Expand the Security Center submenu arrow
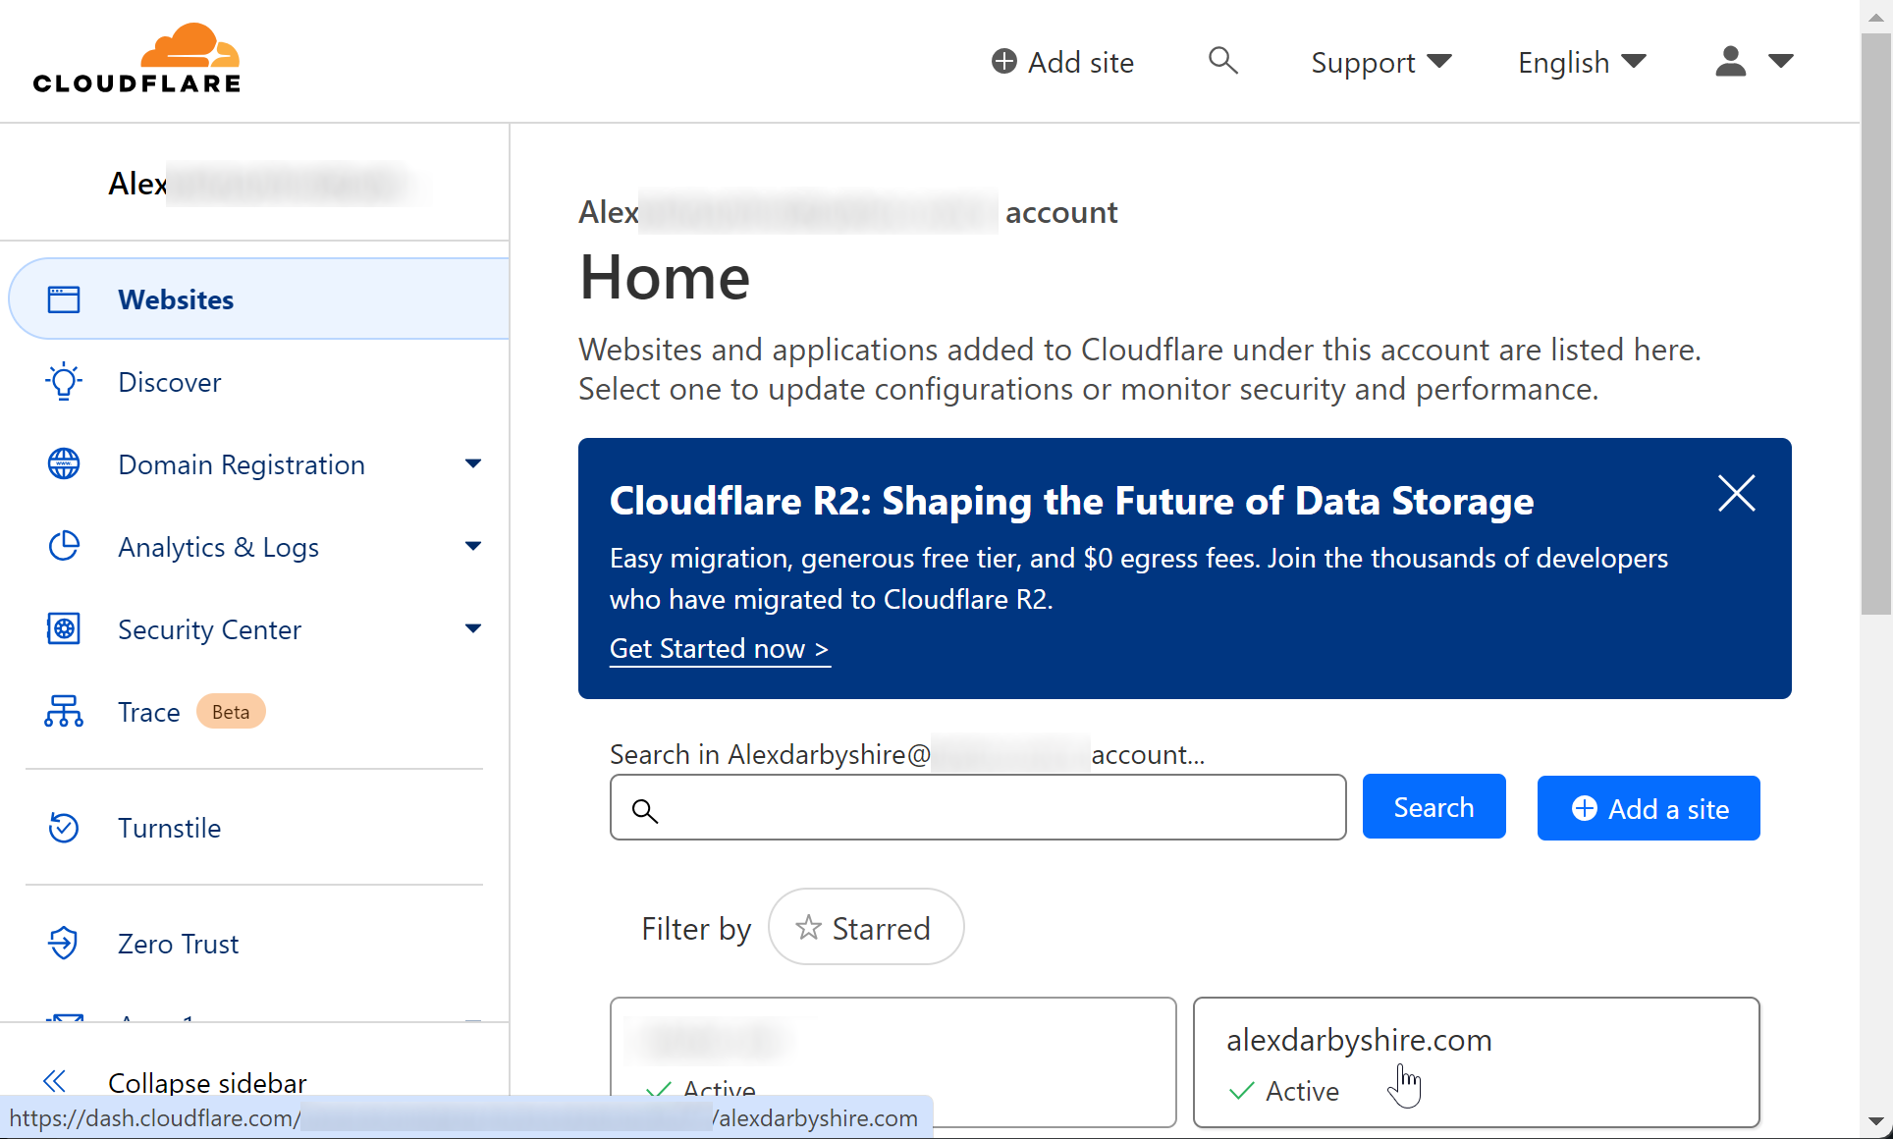The height and width of the screenshot is (1139, 1893). click(x=473, y=628)
